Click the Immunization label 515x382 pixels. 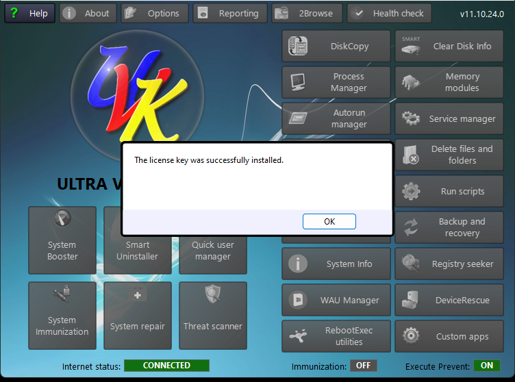click(319, 366)
